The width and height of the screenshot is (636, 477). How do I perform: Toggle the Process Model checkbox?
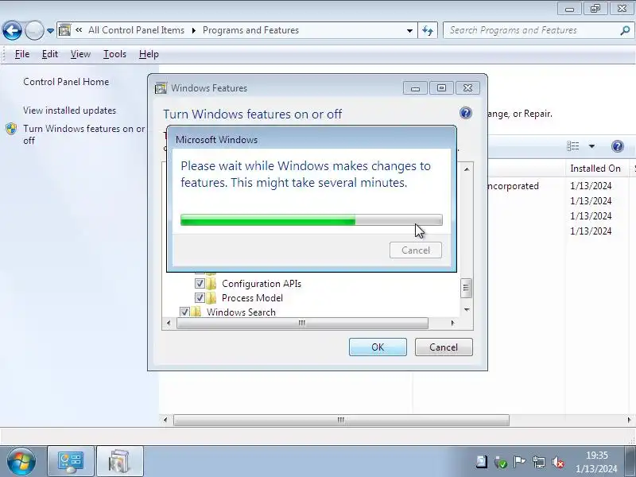click(200, 297)
